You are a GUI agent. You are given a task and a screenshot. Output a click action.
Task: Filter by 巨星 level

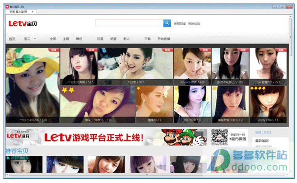click(x=100, y=39)
